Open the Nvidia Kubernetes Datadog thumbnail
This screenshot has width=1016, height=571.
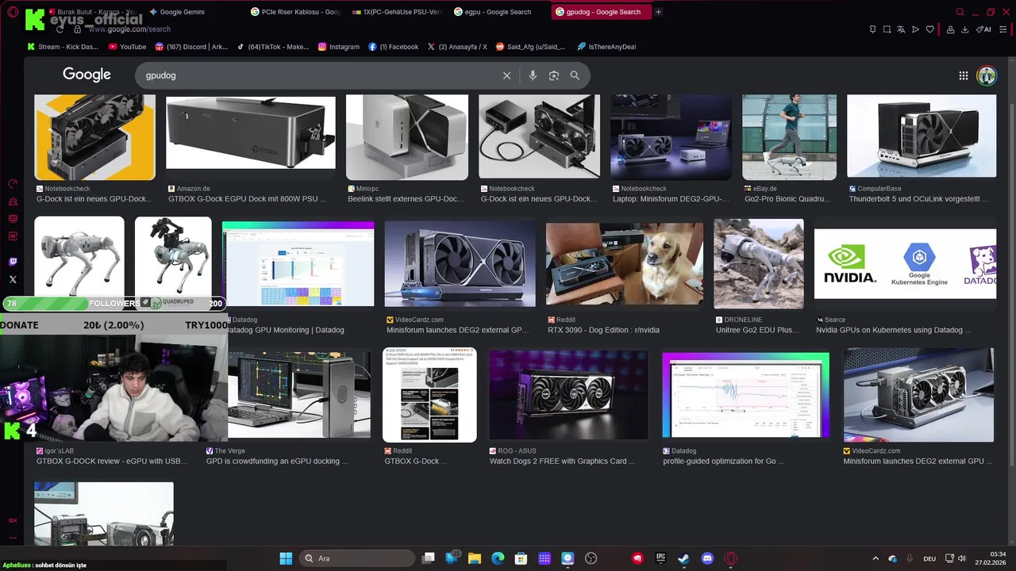click(905, 263)
